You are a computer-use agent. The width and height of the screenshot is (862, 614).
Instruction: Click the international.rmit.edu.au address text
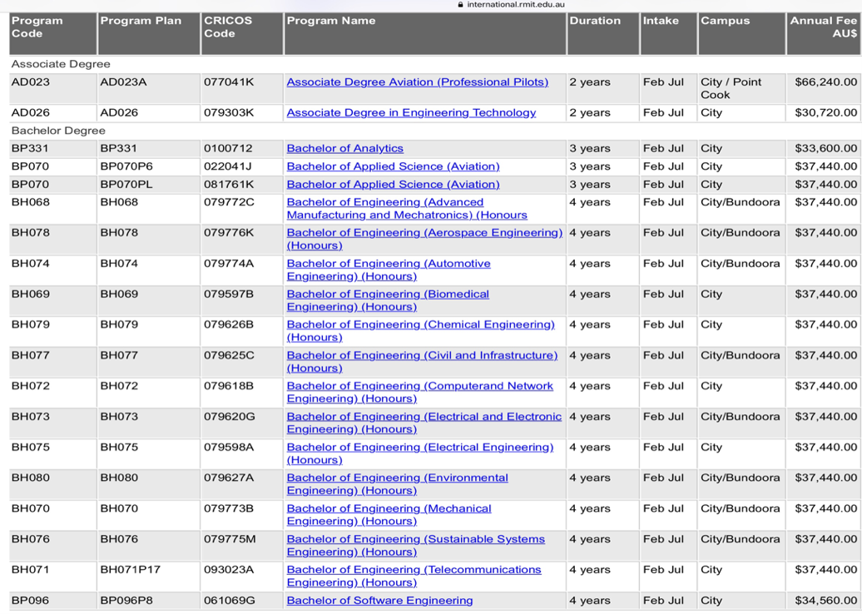pos(515,5)
